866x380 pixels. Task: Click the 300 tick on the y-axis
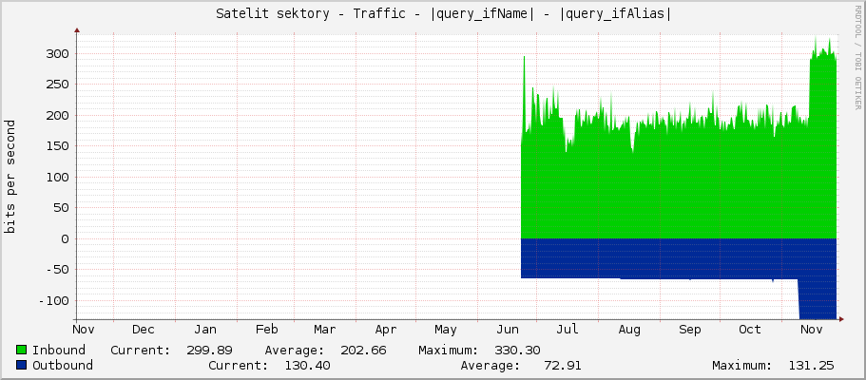click(x=56, y=53)
